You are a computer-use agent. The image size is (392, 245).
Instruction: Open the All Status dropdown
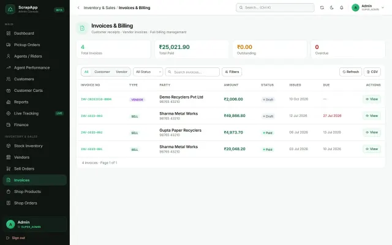[x=148, y=72]
